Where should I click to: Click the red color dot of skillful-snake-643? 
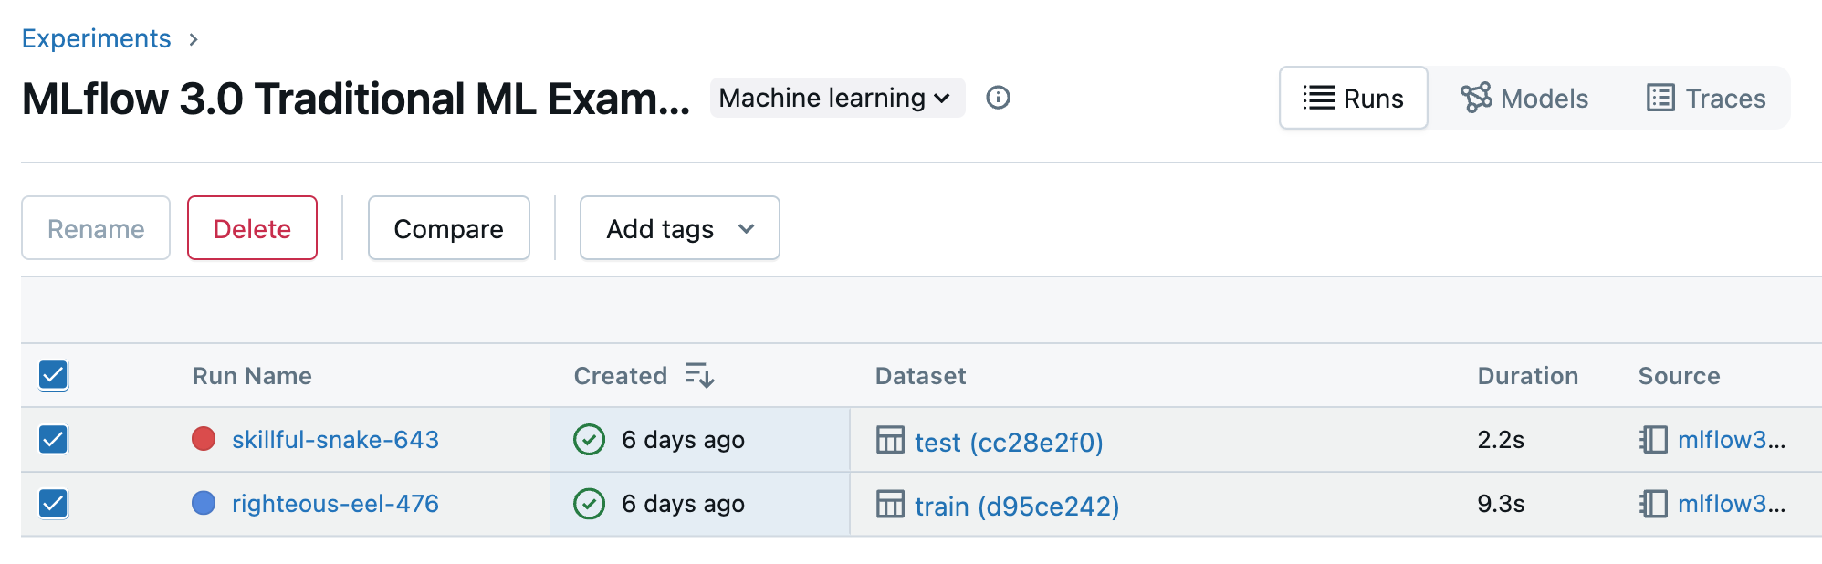(204, 440)
